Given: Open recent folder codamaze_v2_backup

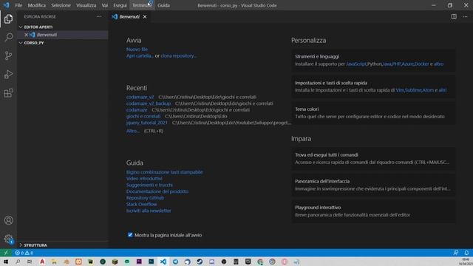Looking at the screenshot, I should [x=149, y=103].
